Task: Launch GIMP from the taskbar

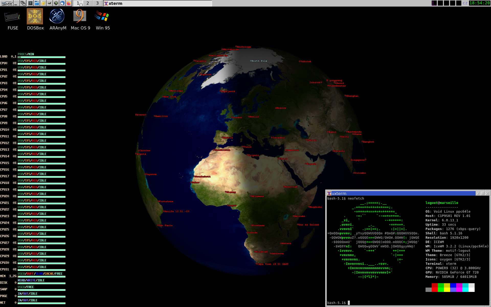Action: point(50,3)
